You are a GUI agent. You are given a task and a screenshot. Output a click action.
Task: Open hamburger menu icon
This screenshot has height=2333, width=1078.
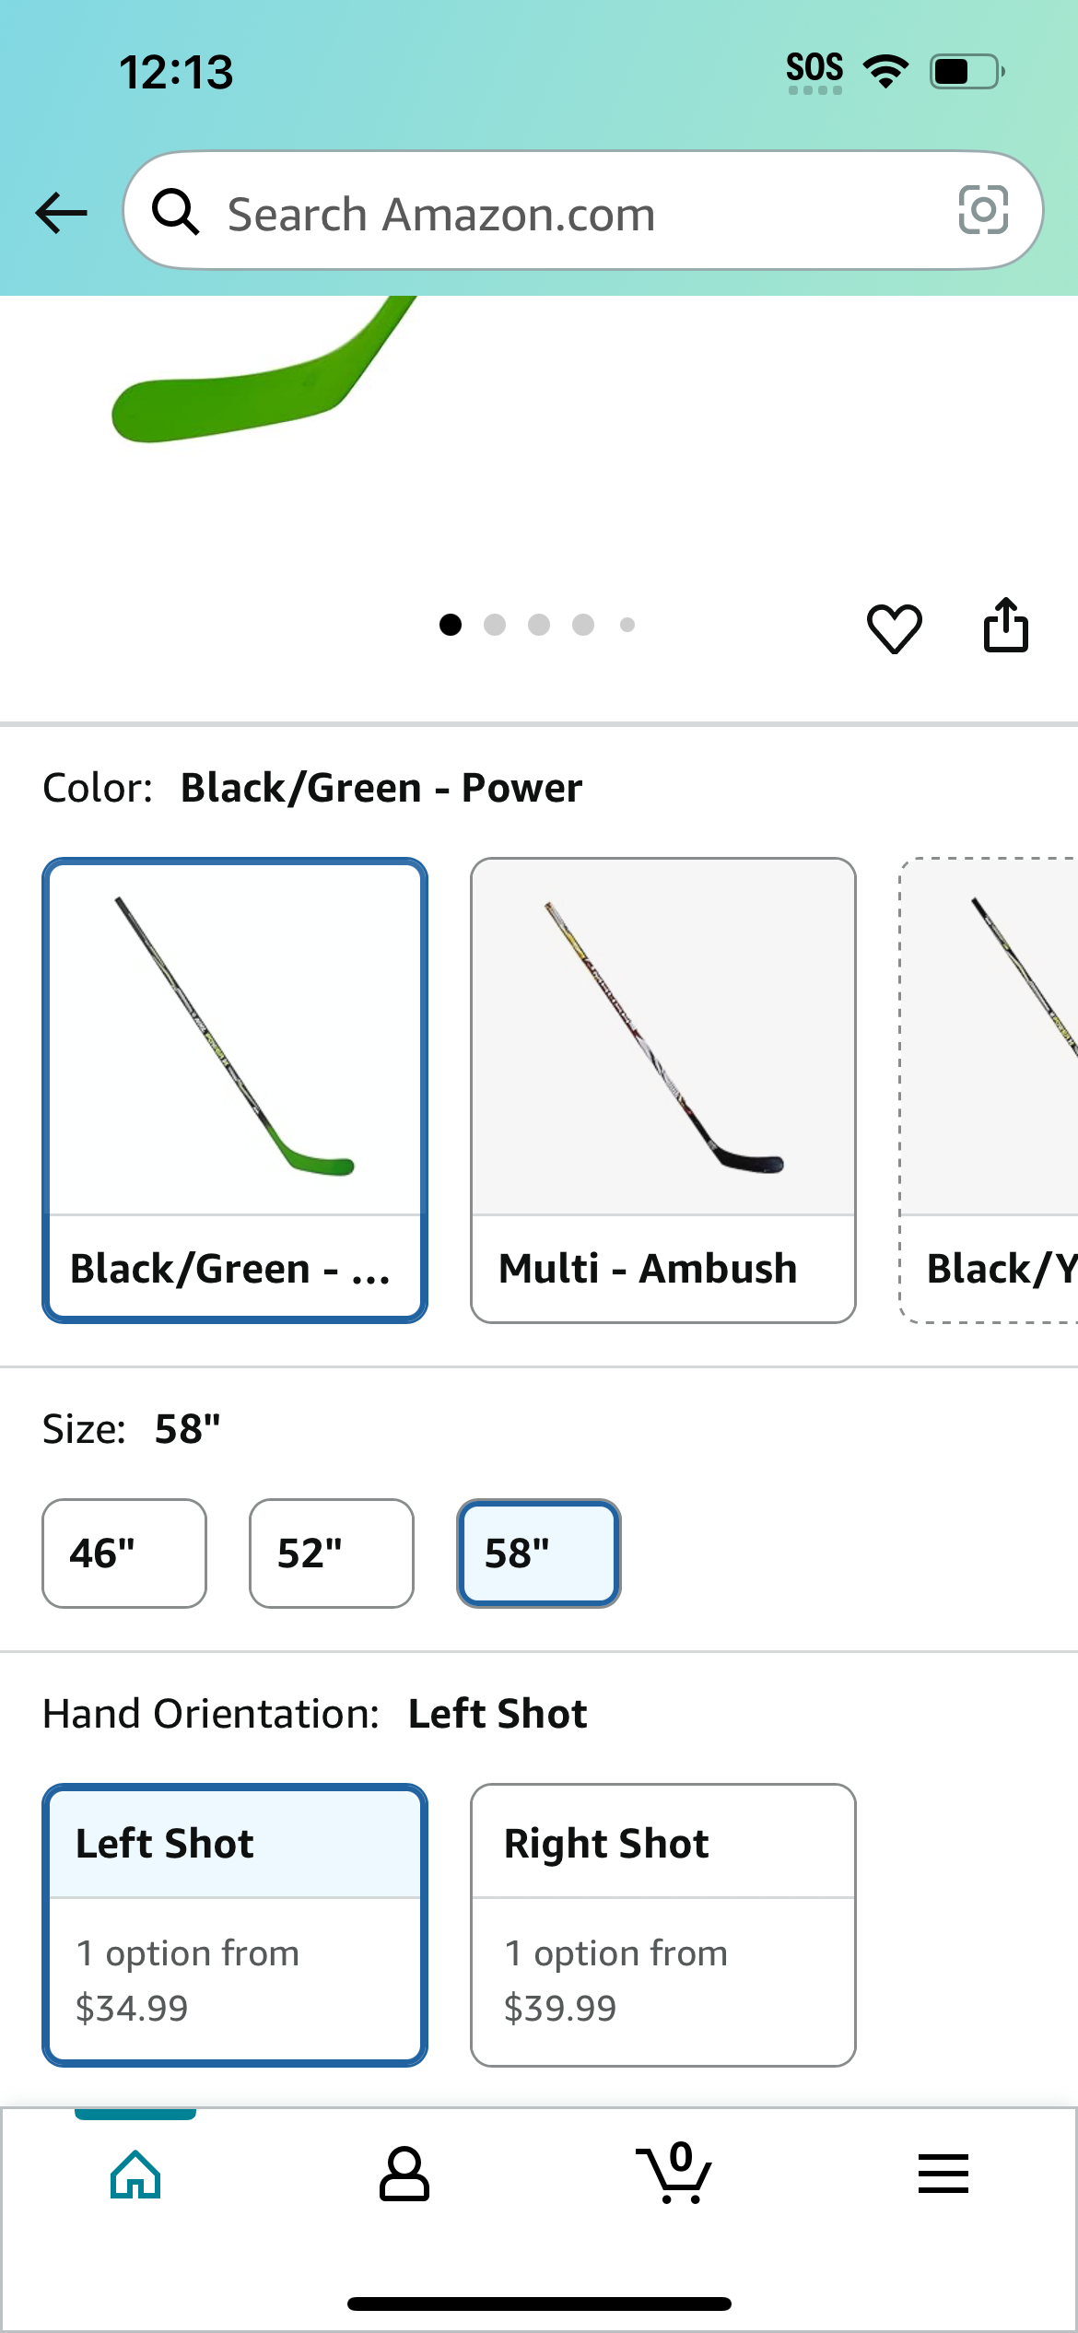click(x=943, y=2174)
